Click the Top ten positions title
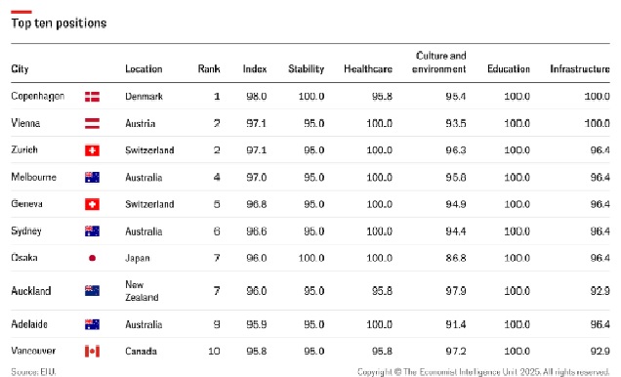Screen dimensions: 621x377 coord(59,23)
